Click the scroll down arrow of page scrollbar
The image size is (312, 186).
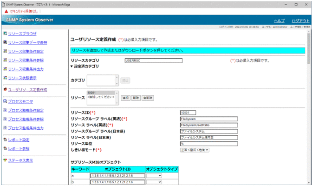[x=309, y=183]
